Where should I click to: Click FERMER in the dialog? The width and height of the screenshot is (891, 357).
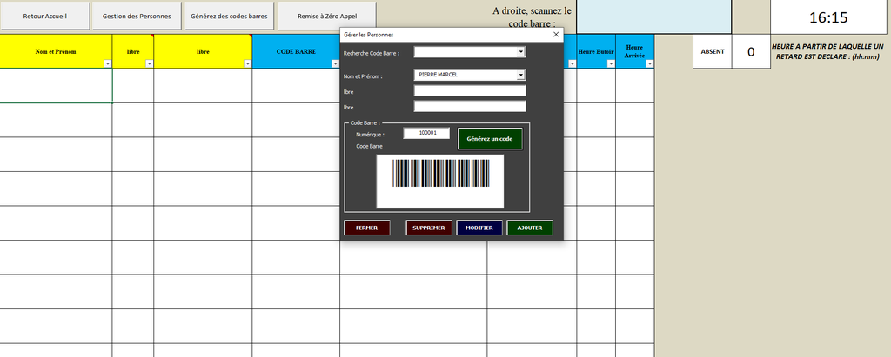point(366,228)
